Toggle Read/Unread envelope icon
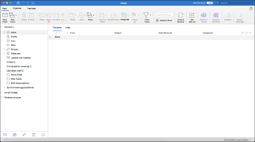This screenshot has height=142, width=255. (x=113, y=15)
